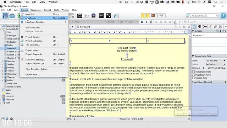Expand the Research folder in binder
The width and height of the screenshot is (227, 128).
[1, 96]
